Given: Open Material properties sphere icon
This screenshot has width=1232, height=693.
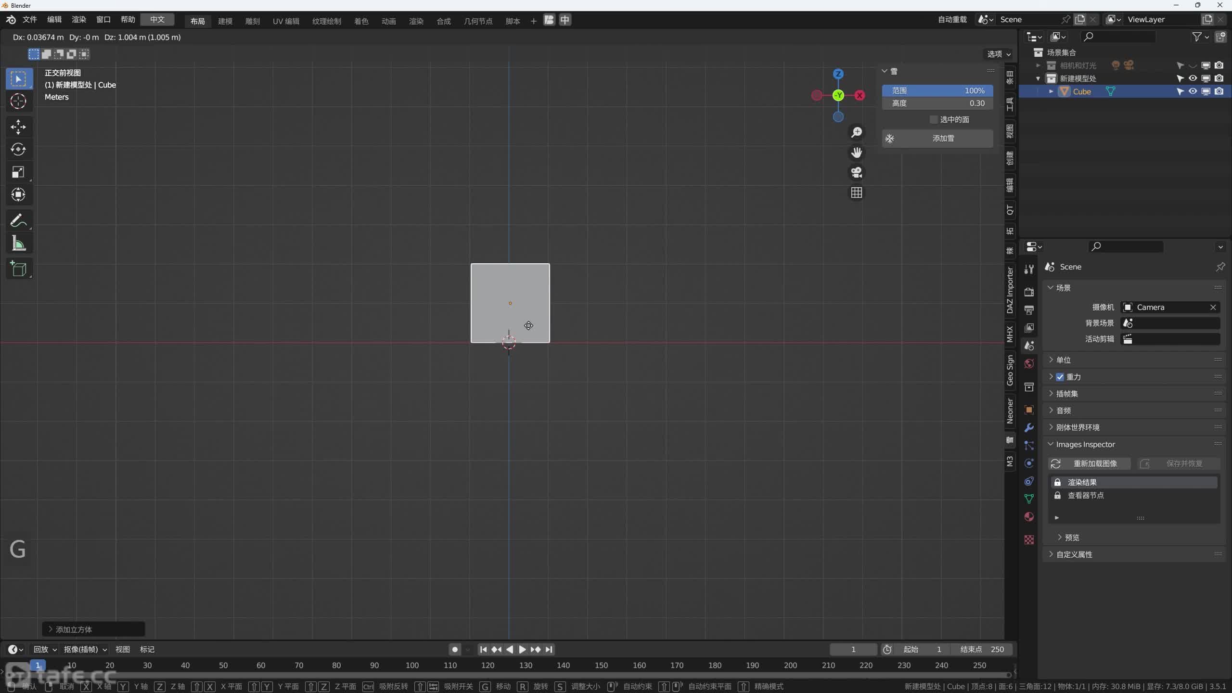Looking at the screenshot, I should click(x=1029, y=517).
